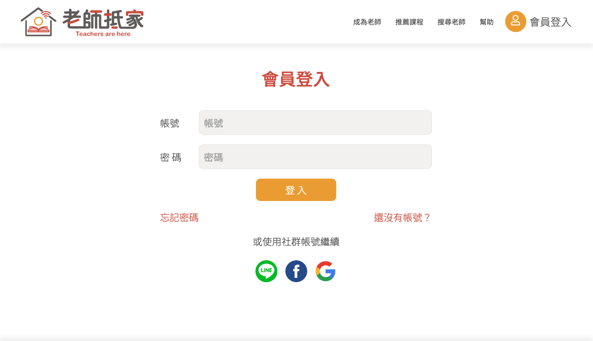This screenshot has width=593, height=341.
Task: Continue with the Google icon
Action: coord(326,271)
